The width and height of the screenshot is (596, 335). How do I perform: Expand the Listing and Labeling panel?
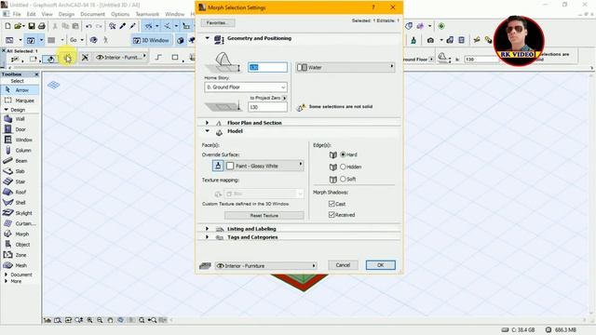click(207, 229)
